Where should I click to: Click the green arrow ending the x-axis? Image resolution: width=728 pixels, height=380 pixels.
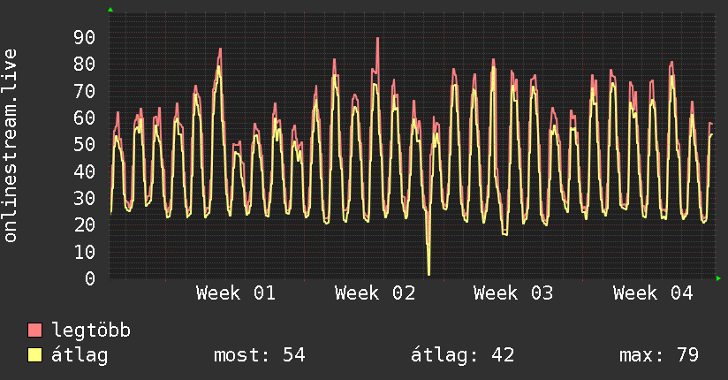[x=718, y=278]
